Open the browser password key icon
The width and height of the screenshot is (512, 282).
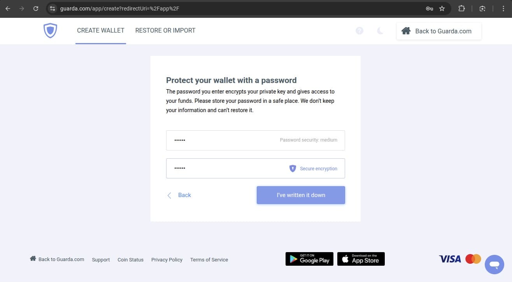pos(430,9)
